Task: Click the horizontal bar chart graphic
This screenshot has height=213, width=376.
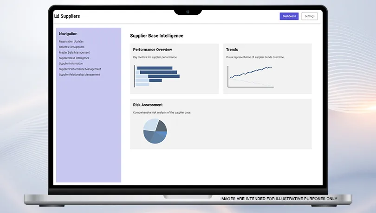Action: [x=157, y=76]
